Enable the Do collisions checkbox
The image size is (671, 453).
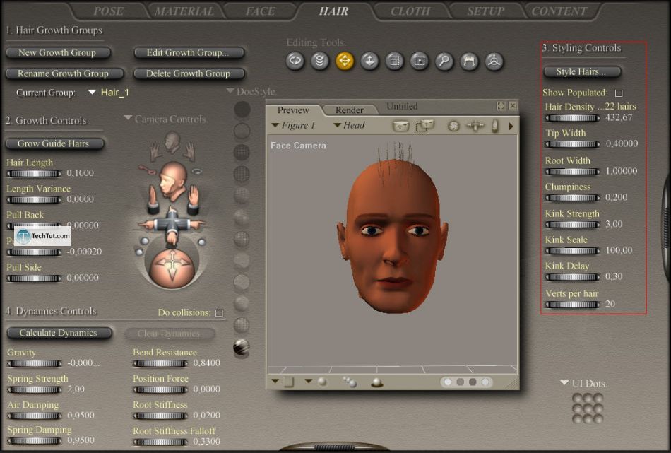(x=219, y=313)
